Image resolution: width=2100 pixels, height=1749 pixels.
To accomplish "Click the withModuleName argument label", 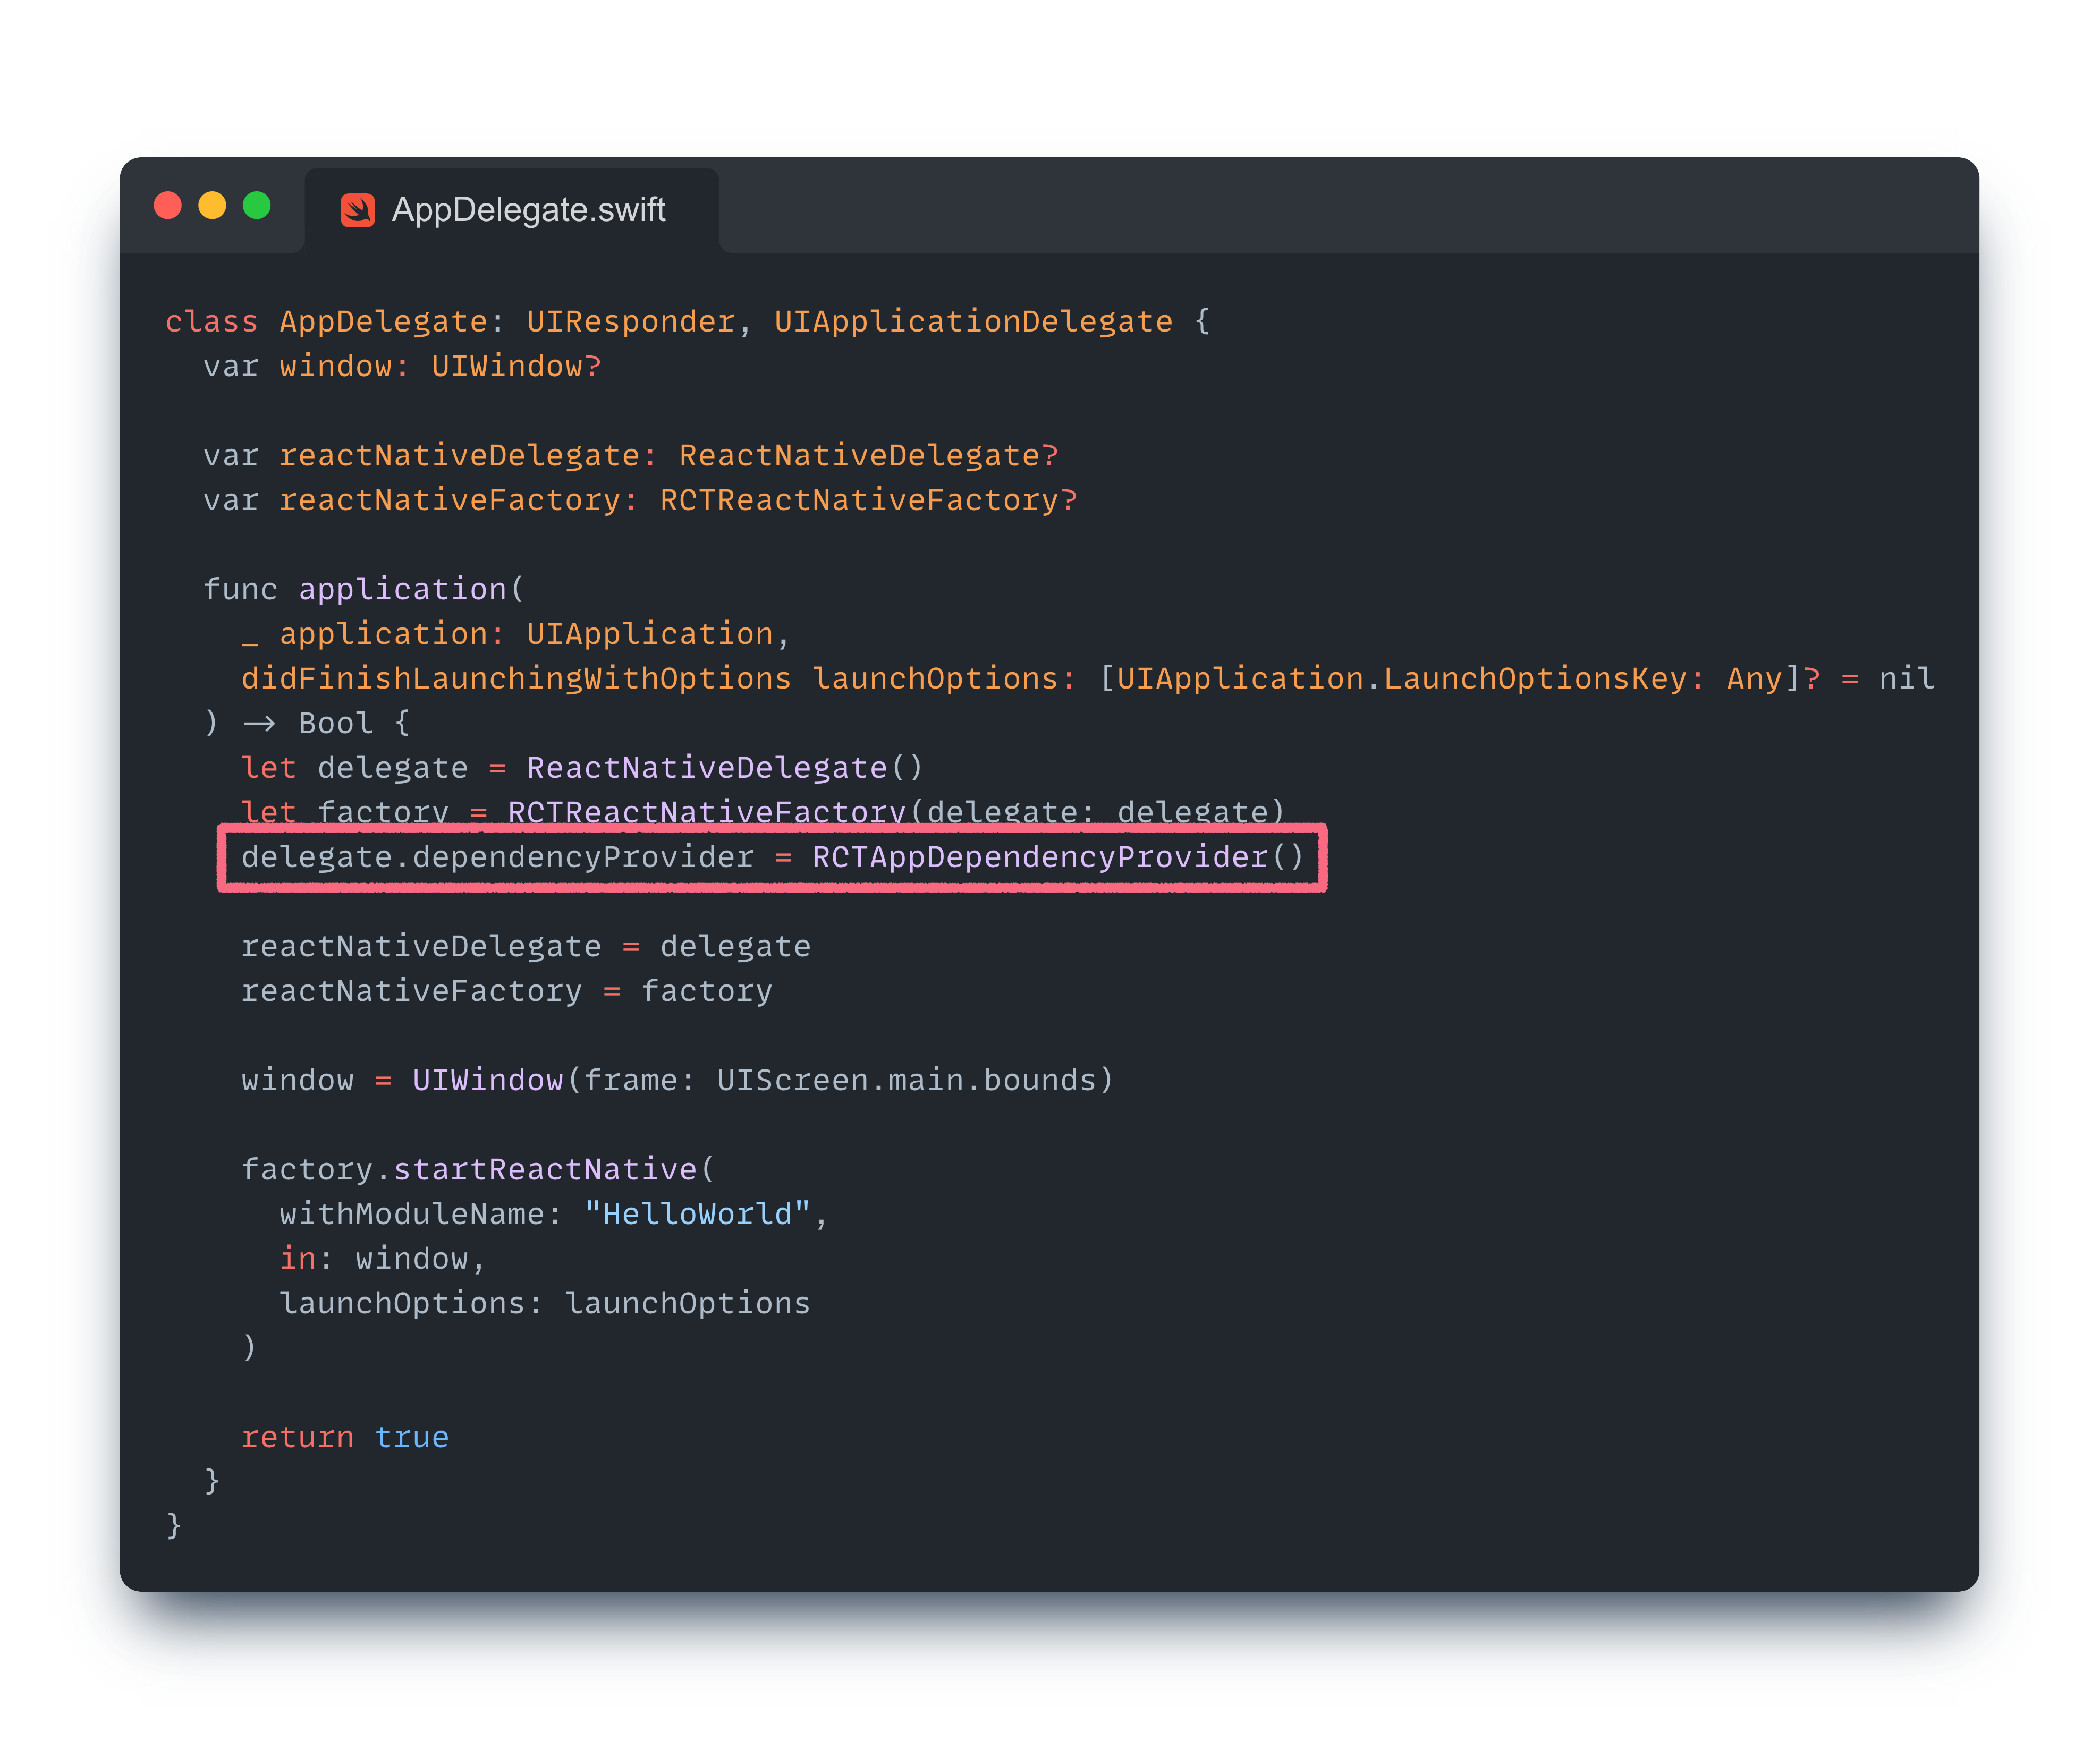I will 411,1214.
